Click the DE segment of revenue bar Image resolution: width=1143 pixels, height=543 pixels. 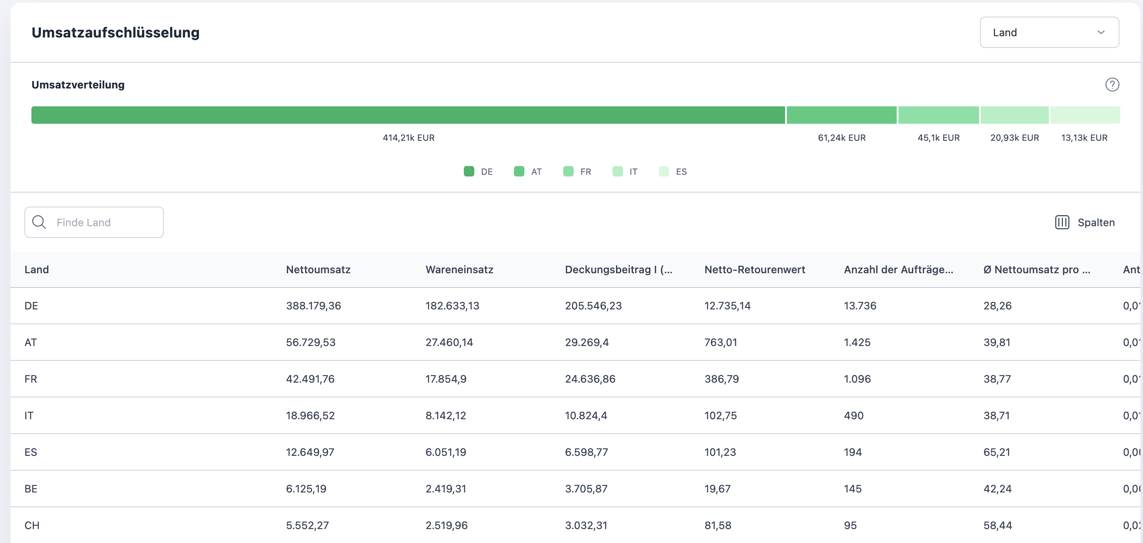[408, 115]
